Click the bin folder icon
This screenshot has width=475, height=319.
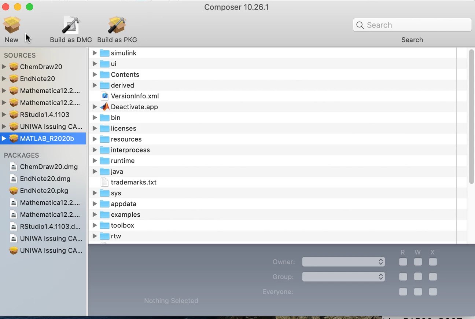[x=105, y=118]
